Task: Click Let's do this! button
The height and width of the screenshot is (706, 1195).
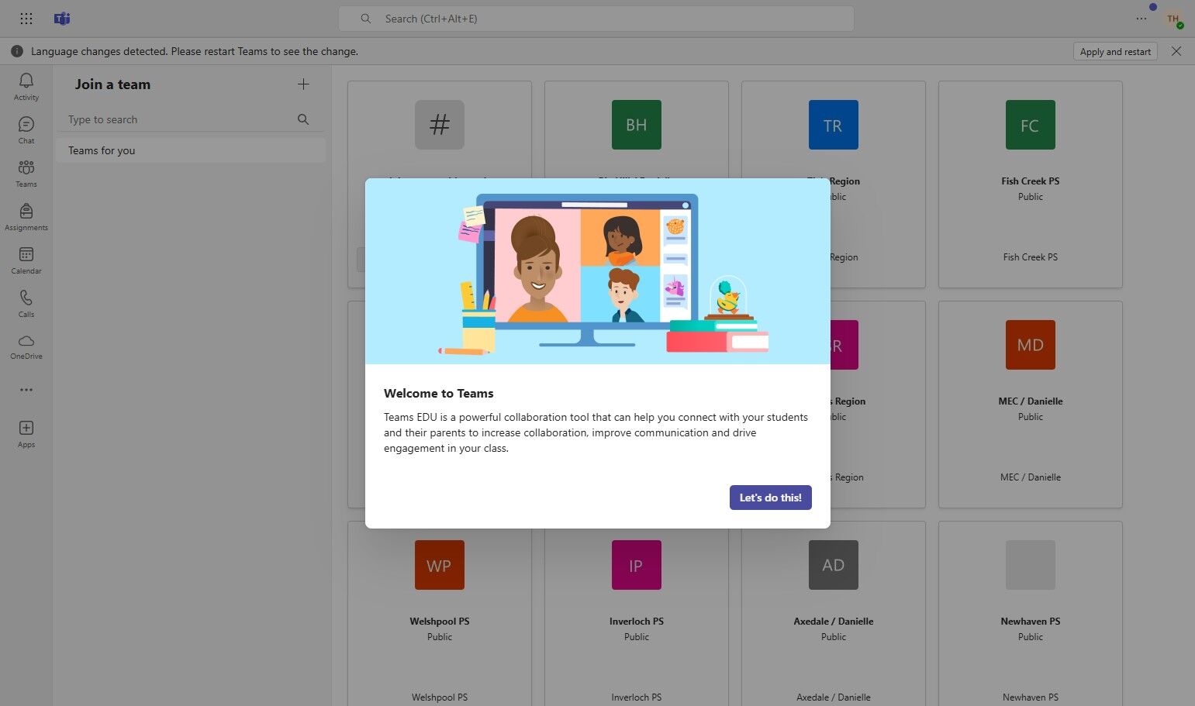Action: tap(771, 498)
